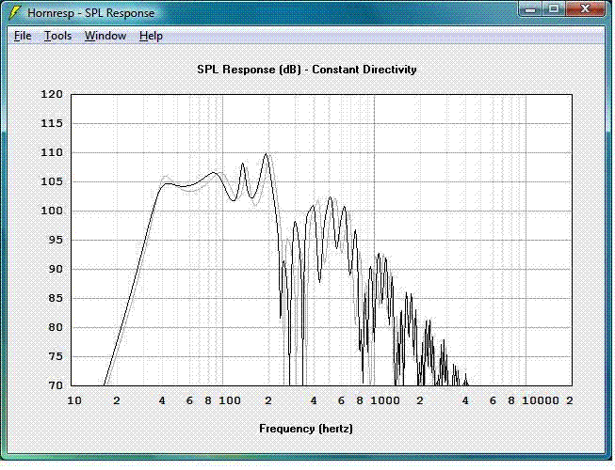Click the 110 dB y-axis label
Screen dimensions: 615x470
52,152
